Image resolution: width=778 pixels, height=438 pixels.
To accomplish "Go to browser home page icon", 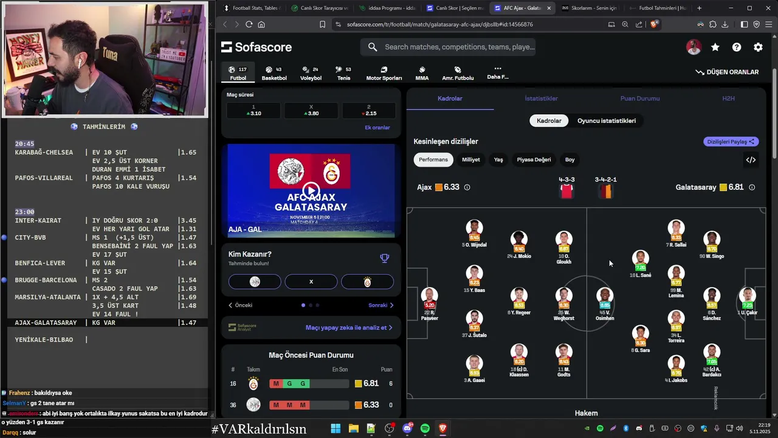I will 261,24.
